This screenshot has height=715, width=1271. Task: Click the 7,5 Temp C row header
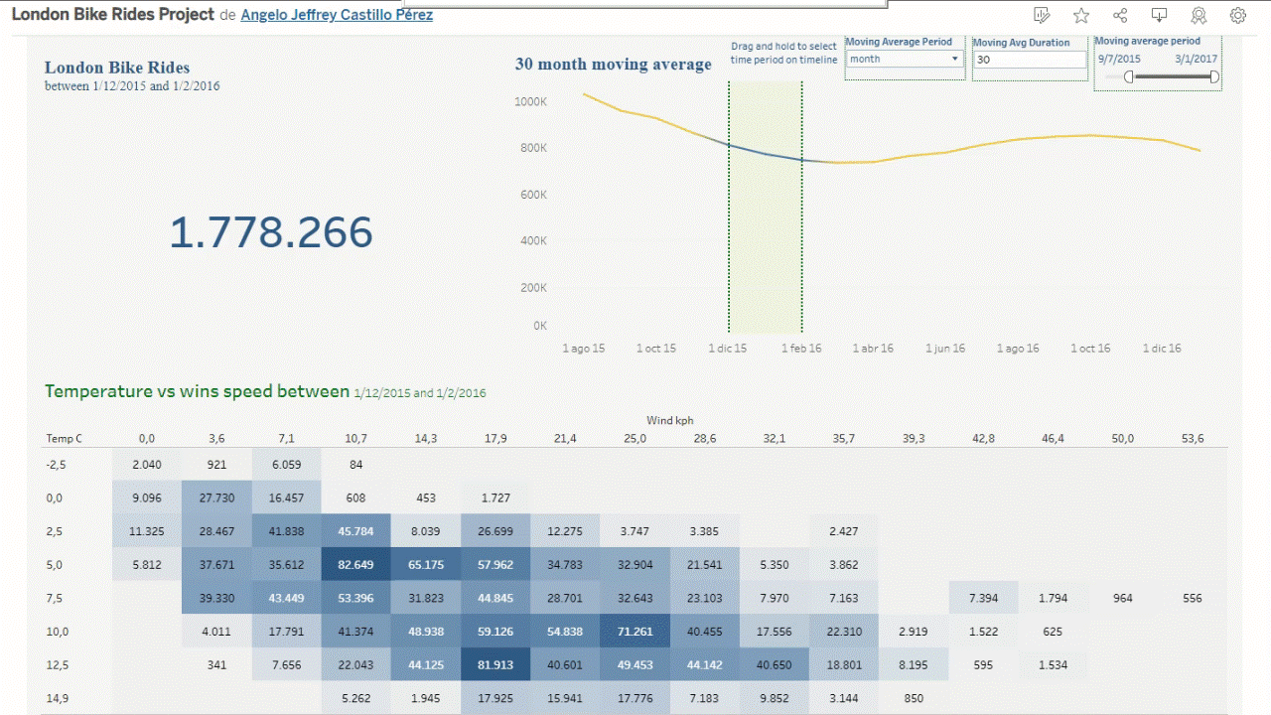tap(54, 598)
